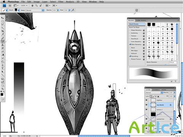Click the Launch Bridge icon in the application bar

point(10,5)
